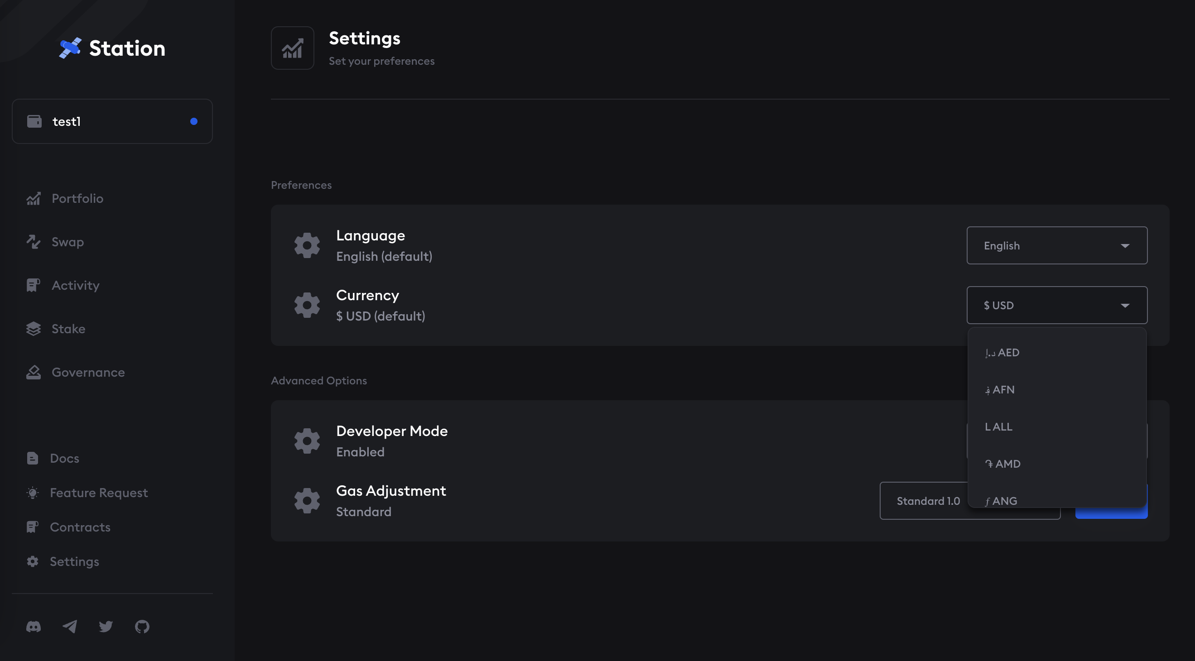Screen dimensions: 1195x661
Task: Select AED from the currency list
Action: (1008, 353)
